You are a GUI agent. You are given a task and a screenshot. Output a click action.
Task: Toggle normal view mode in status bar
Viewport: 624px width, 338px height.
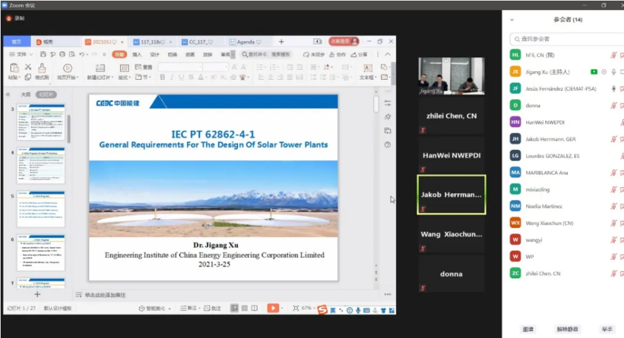pos(234,308)
